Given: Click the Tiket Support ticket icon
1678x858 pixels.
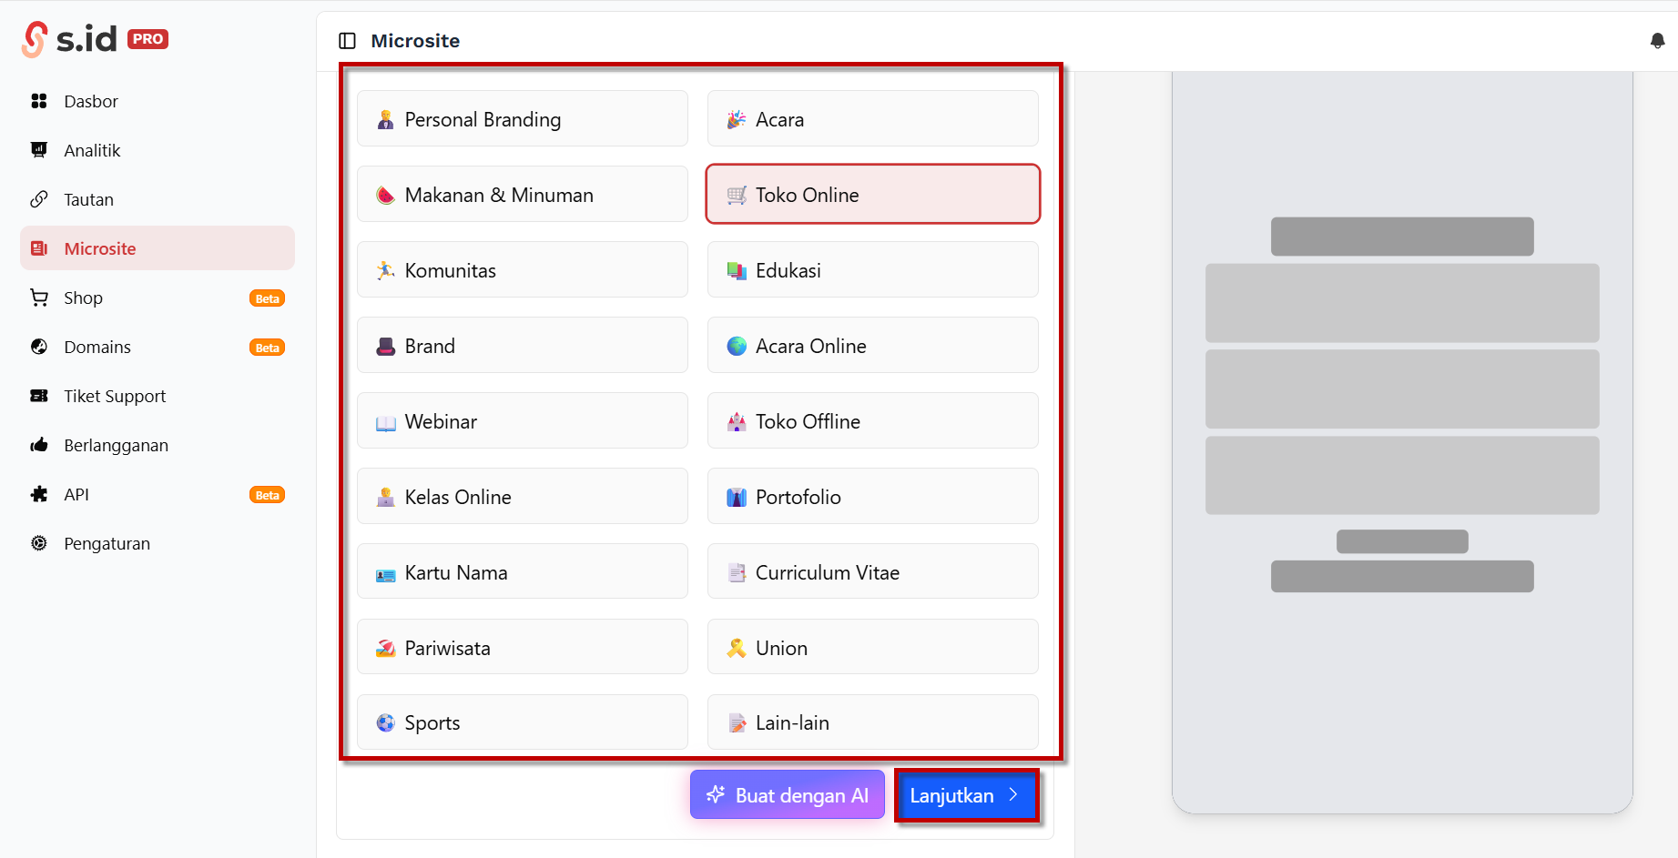Looking at the screenshot, I should click(39, 396).
